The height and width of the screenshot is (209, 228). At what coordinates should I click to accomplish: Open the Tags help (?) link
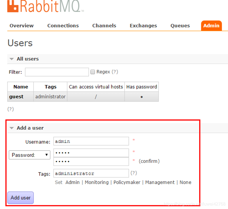click(x=133, y=173)
